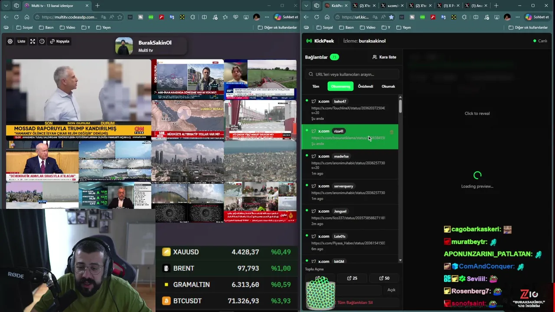This screenshot has width=555, height=312.
Task: Go back in Multi tv browser window
Action: point(6,17)
